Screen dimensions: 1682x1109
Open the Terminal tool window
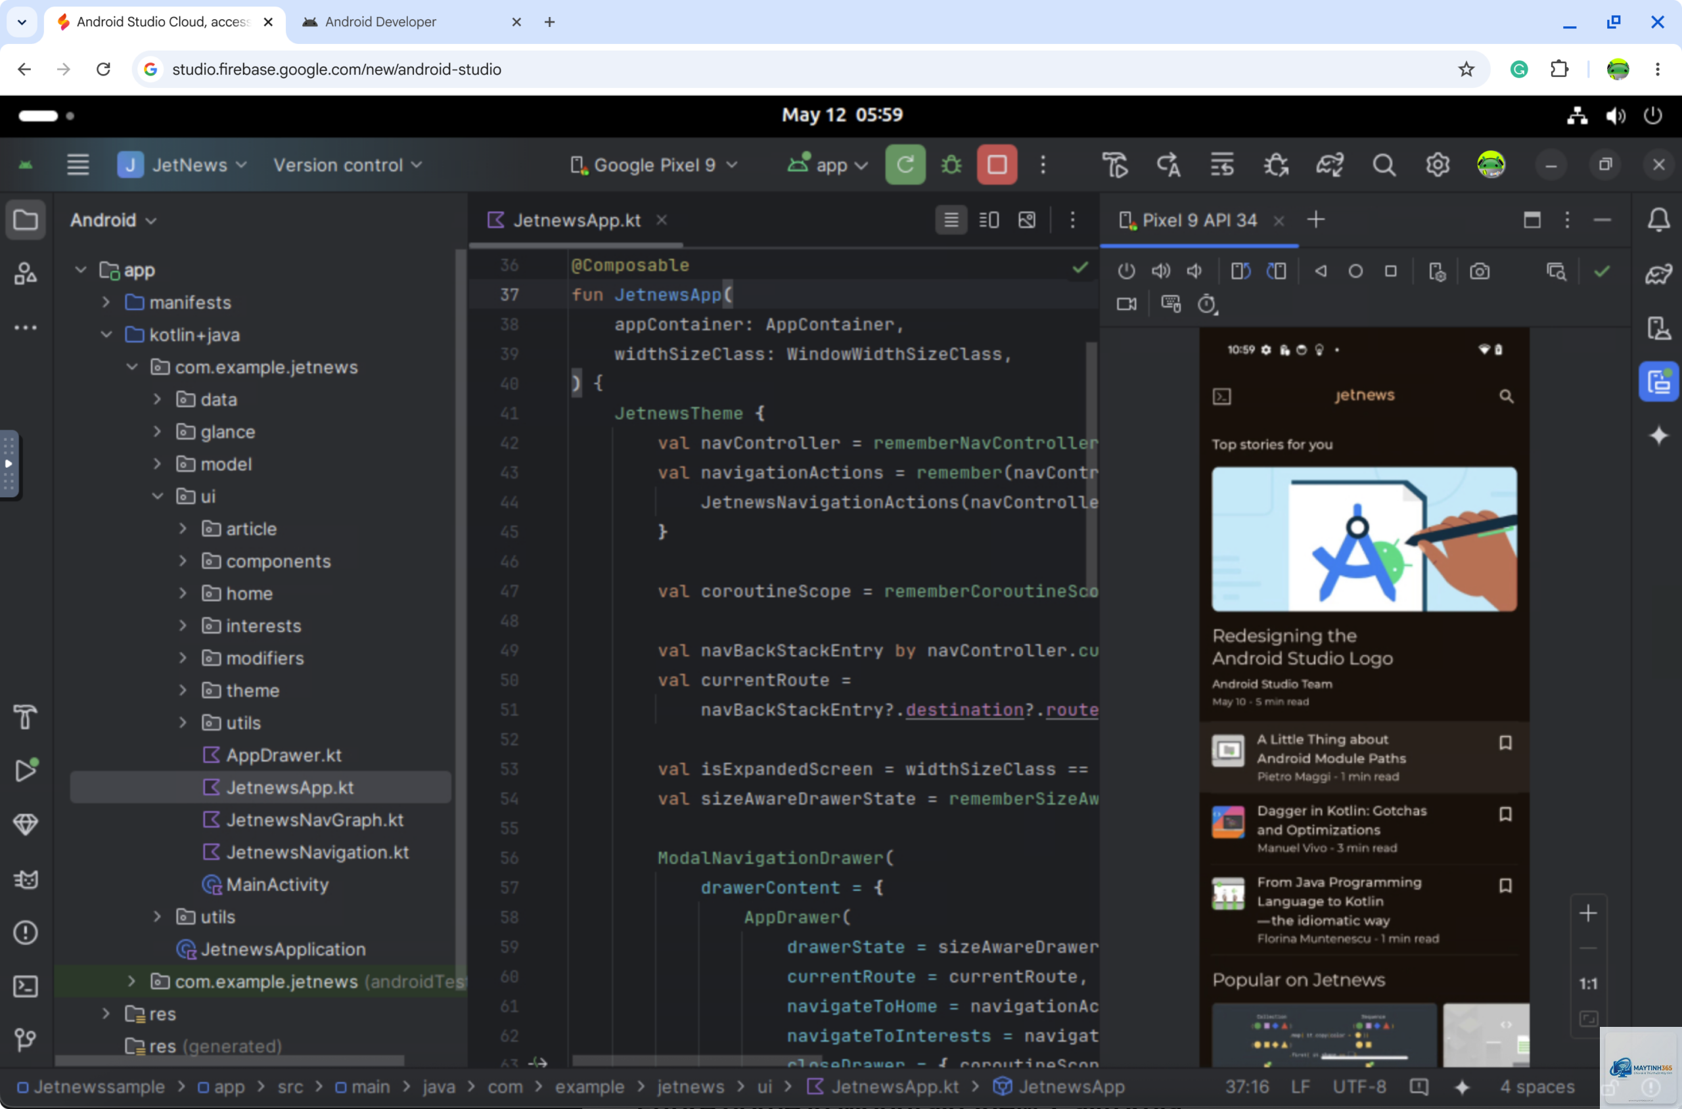pyautogui.click(x=26, y=986)
